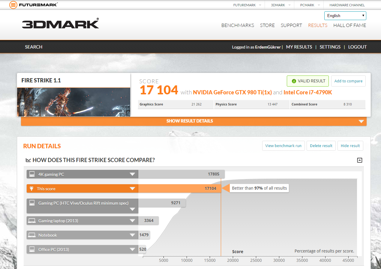Open the Hardware Channel link

(347, 5)
